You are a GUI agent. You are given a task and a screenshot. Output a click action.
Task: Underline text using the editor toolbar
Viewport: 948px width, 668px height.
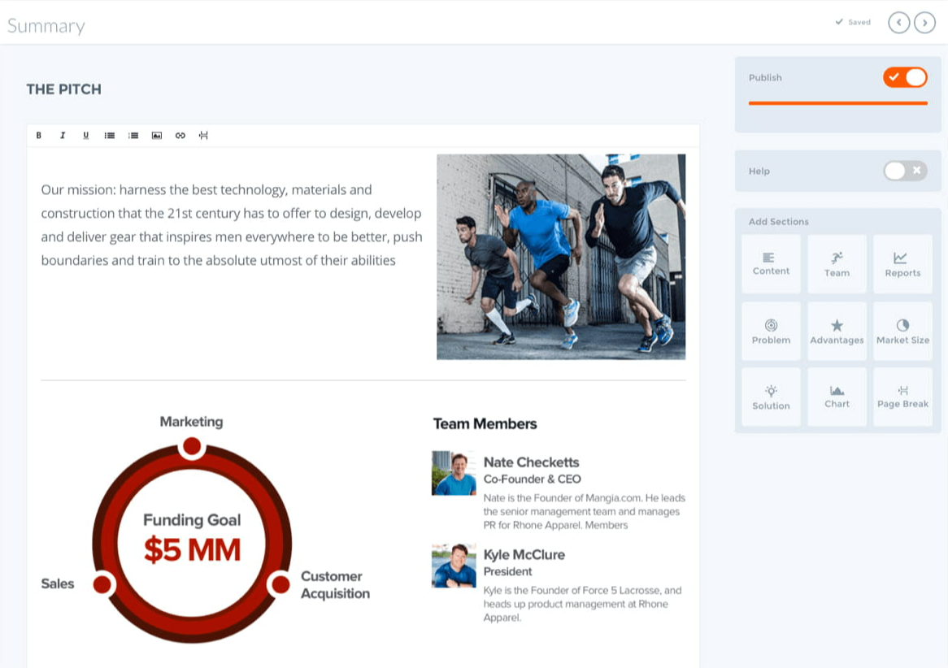[x=85, y=136]
